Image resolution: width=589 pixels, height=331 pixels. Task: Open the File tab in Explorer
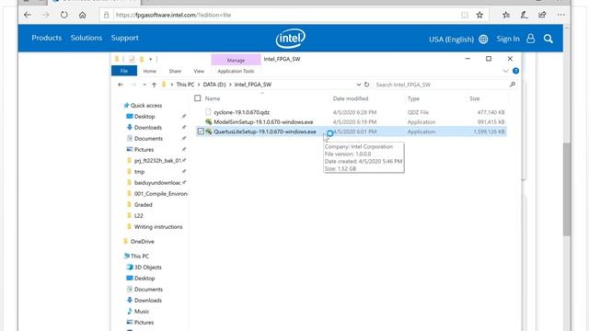pos(124,71)
